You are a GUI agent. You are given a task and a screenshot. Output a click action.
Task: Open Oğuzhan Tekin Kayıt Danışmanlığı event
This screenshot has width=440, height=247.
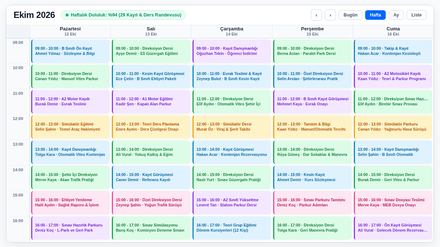click(232, 51)
